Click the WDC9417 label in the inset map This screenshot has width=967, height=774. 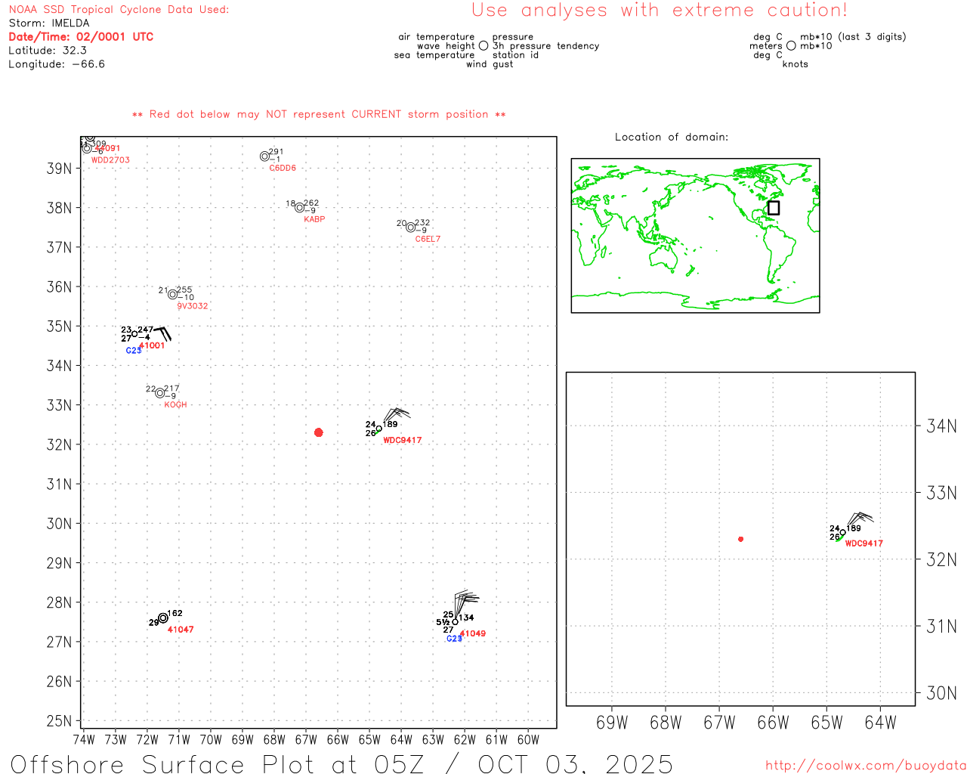[864, 543]
